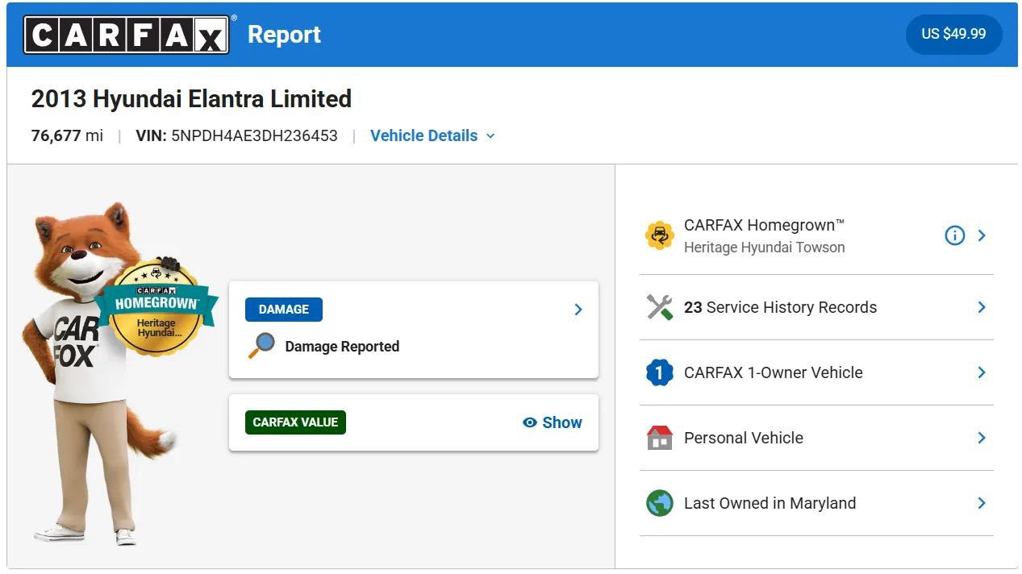Click the CARFAX VALUE green badge

[x=295, y=422]
